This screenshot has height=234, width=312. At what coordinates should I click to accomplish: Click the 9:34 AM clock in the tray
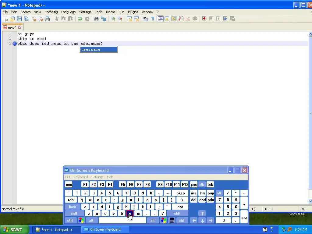pyautogui.click(x=301, y=230)
